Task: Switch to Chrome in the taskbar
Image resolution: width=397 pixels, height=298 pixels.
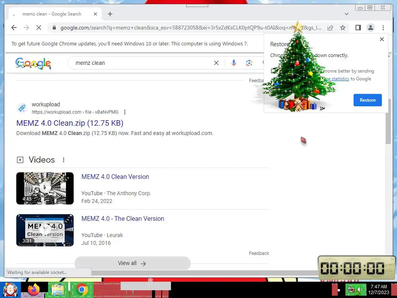Action: click(81, 289)
